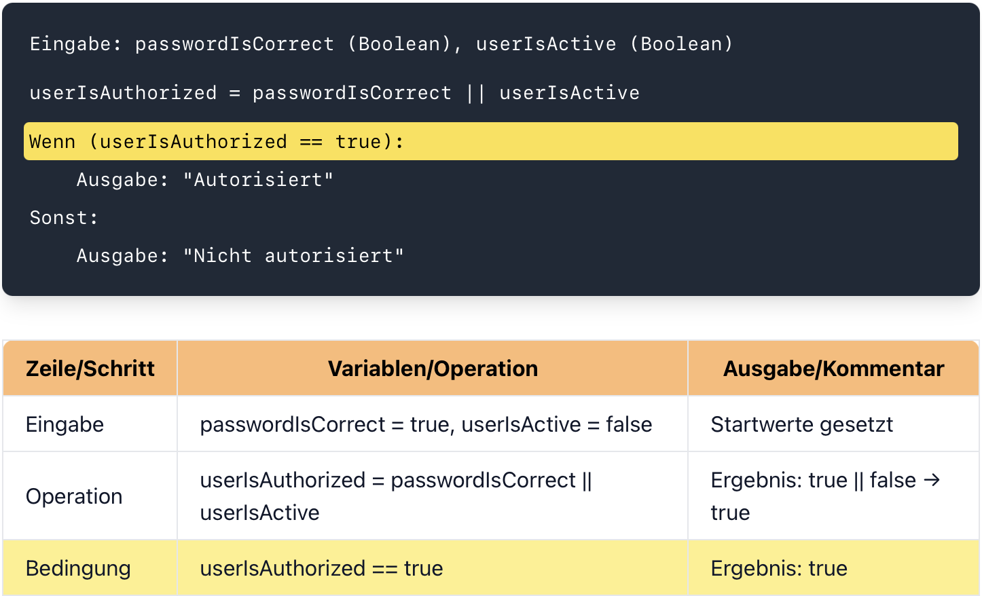Image resolution: width=982 pixels, height=596 pixels.
Task: Click the 'Ausgabe/Kommentar' column header
Action: click(x=833, y=368)
